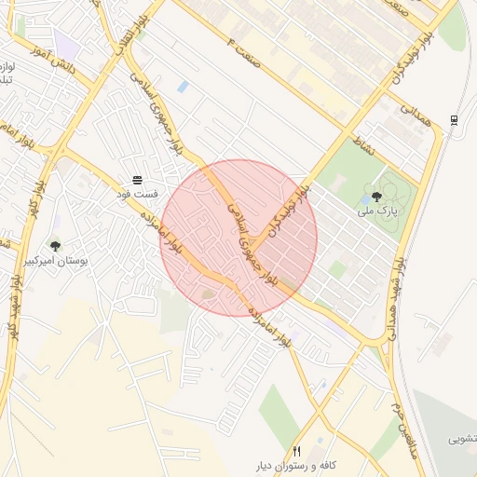Select the همدانی street label near station
This screenshot has width=477, height=477.
coord(416,116)
